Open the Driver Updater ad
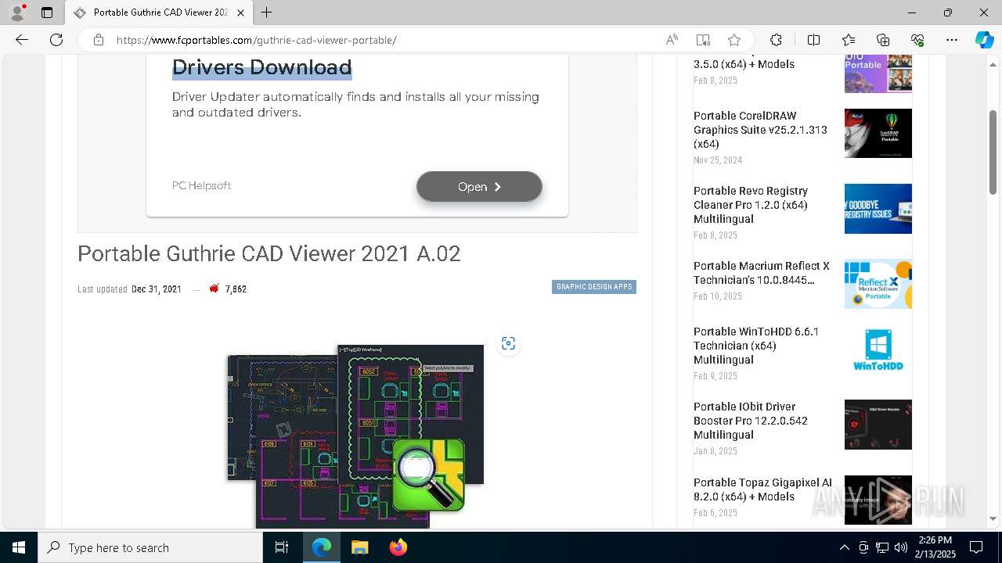The image size is (1002, 563). [x=479, y=187]
